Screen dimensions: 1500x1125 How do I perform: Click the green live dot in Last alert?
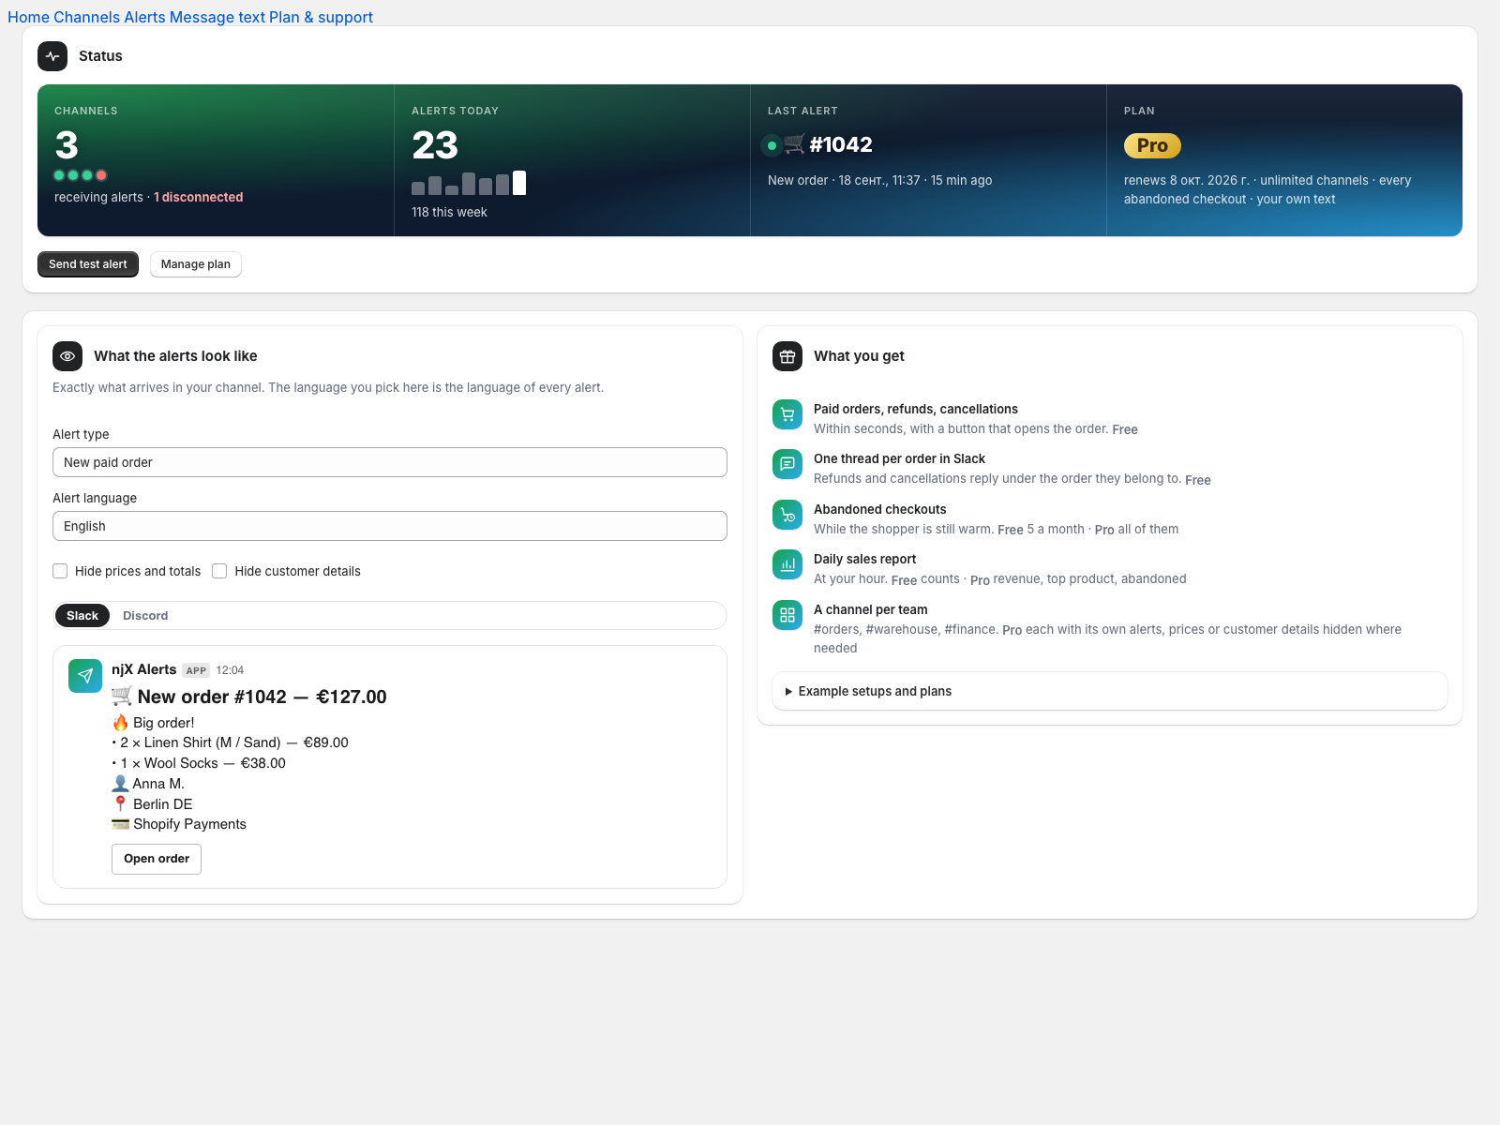pos(772,145)
